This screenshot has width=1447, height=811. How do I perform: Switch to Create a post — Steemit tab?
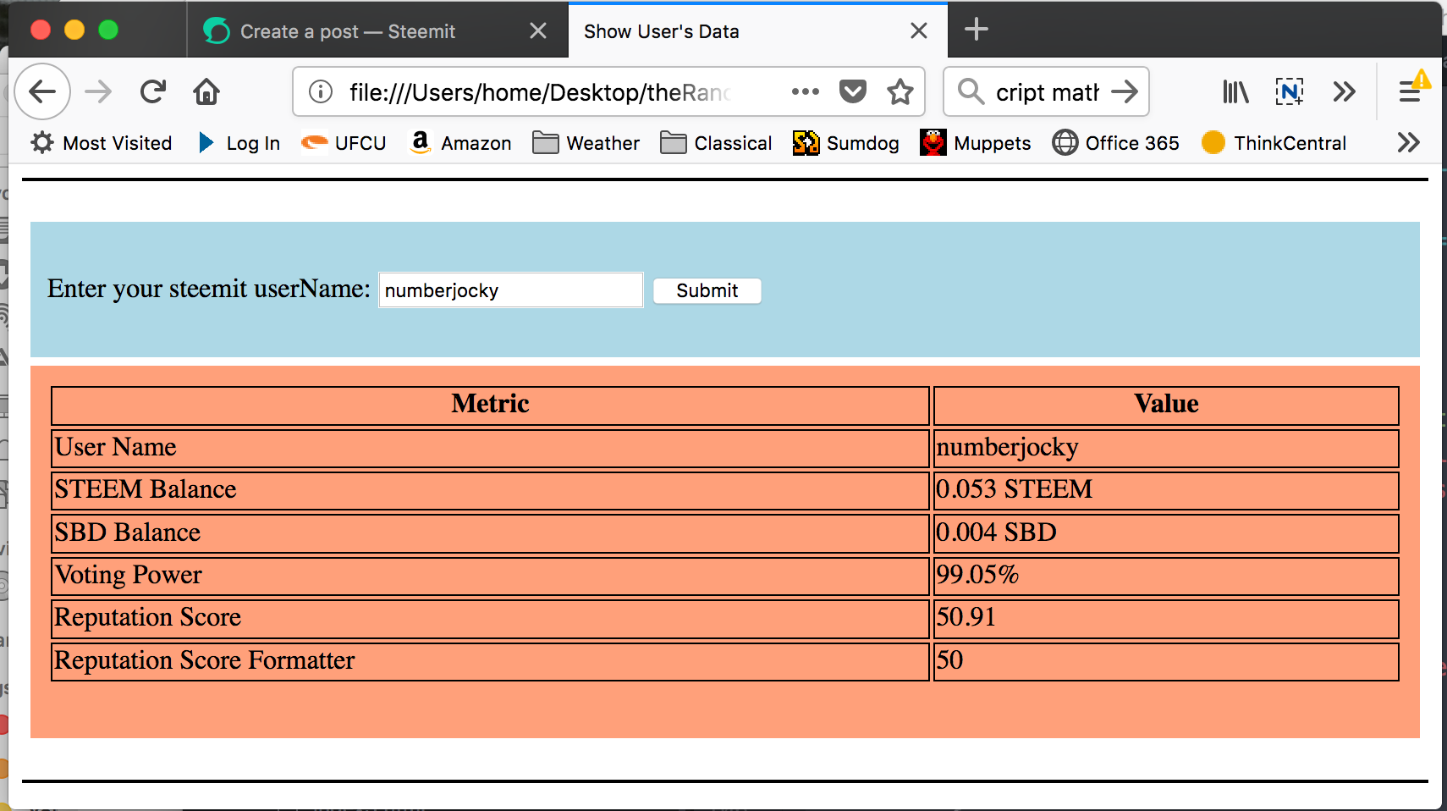click(377, 31)
